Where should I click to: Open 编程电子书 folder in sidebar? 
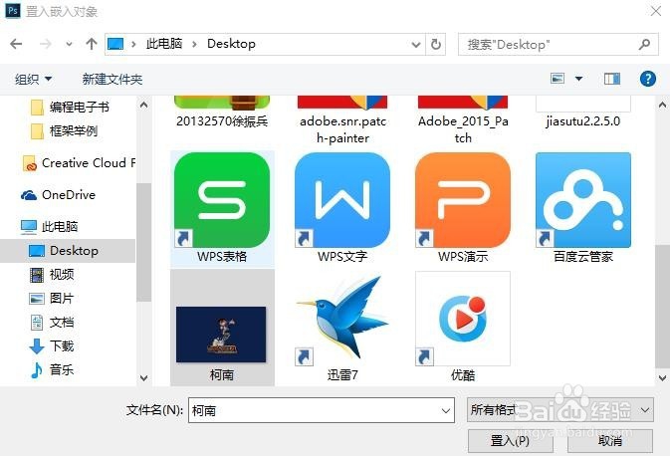click(x=71, y=107)
